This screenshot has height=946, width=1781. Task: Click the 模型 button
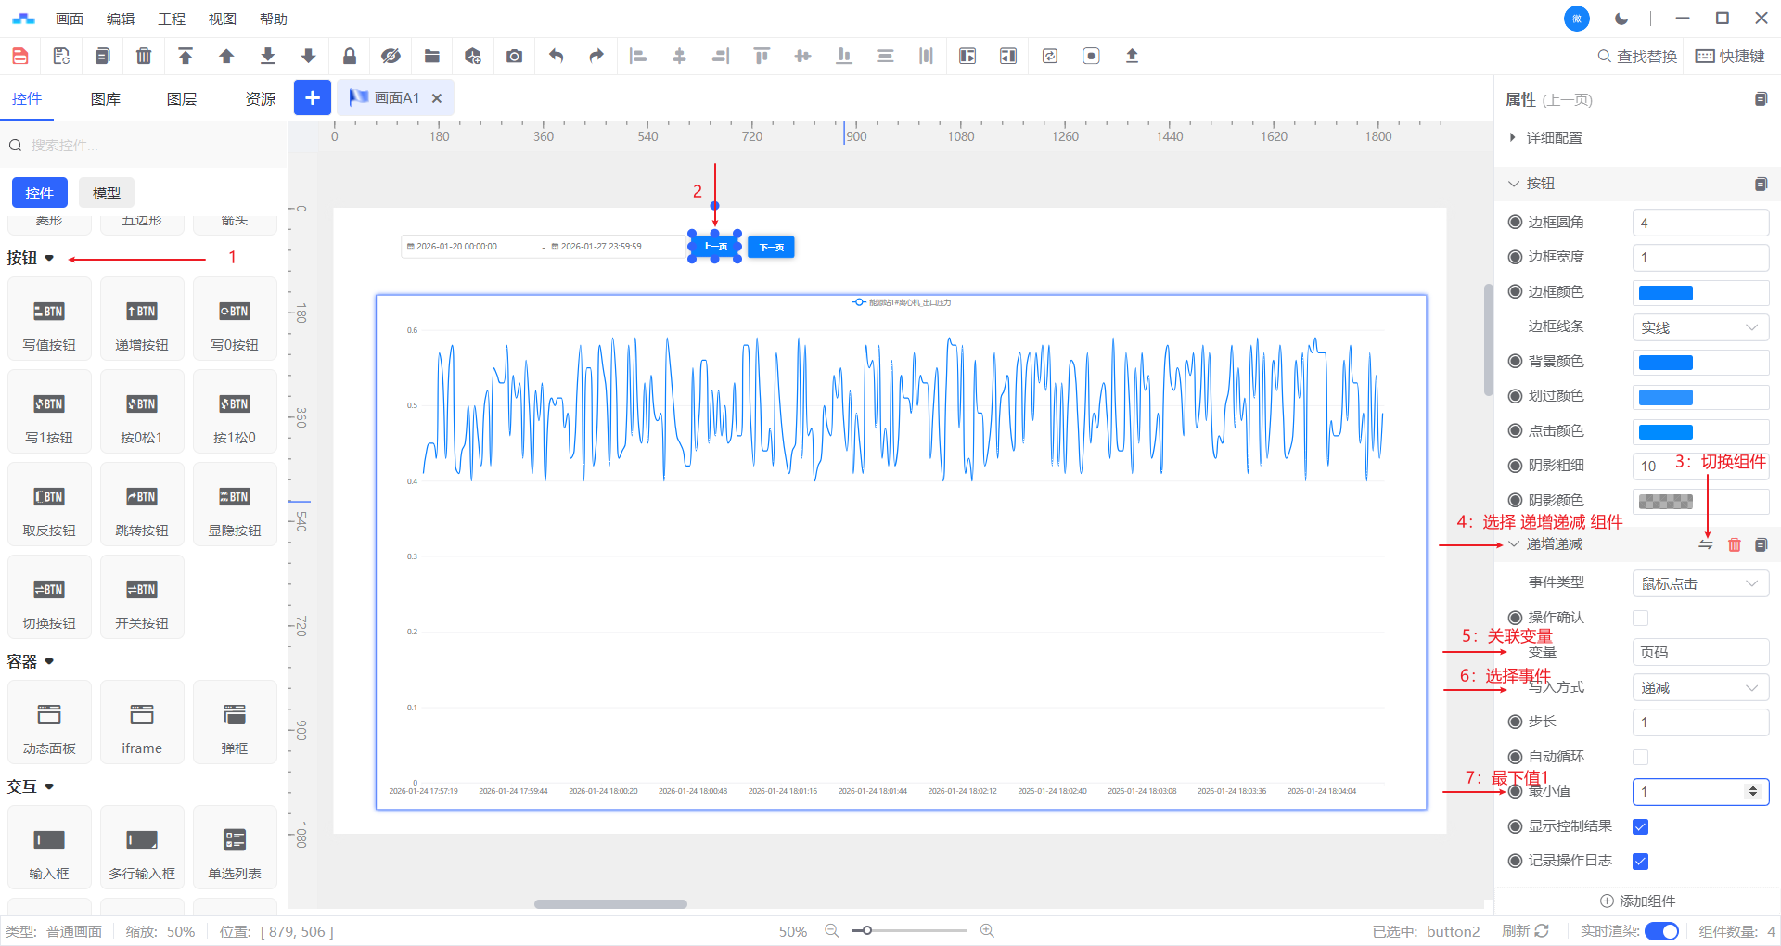tap(107, 193)
